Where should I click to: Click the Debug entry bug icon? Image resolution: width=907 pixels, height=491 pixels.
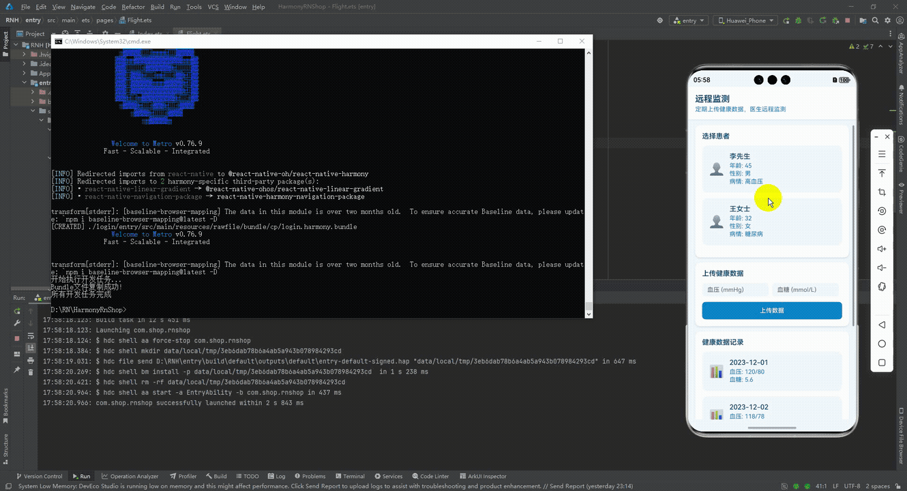[799, 20]
